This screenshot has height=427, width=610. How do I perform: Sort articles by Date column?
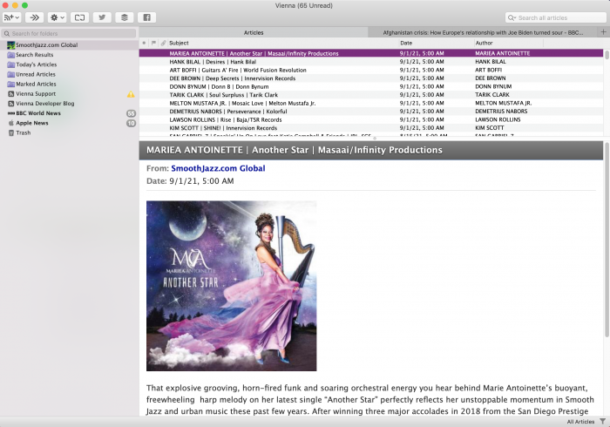[x=436, y=44]
